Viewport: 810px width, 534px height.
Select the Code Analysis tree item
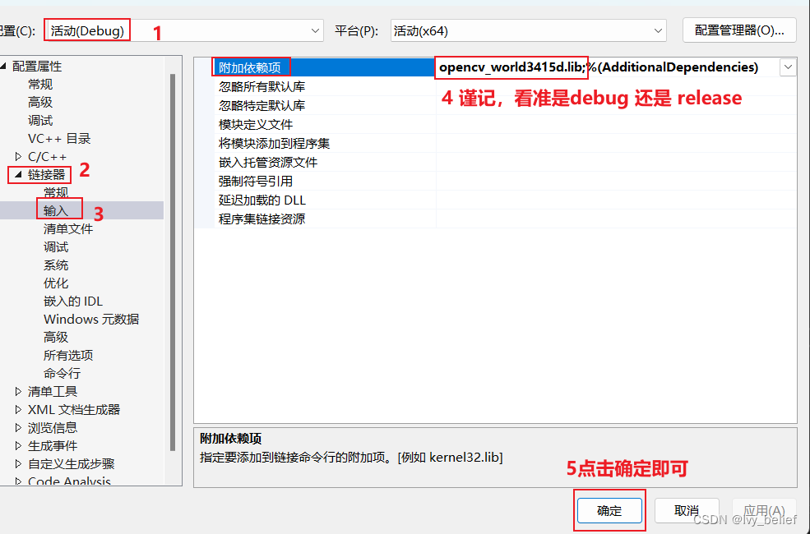pos(69,481)
